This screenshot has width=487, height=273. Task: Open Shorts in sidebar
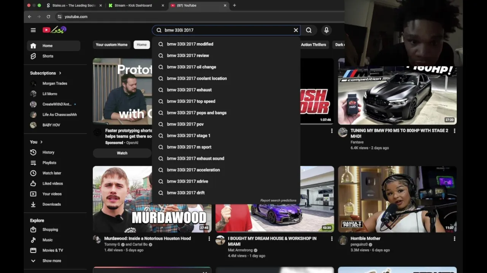(54, 56)
